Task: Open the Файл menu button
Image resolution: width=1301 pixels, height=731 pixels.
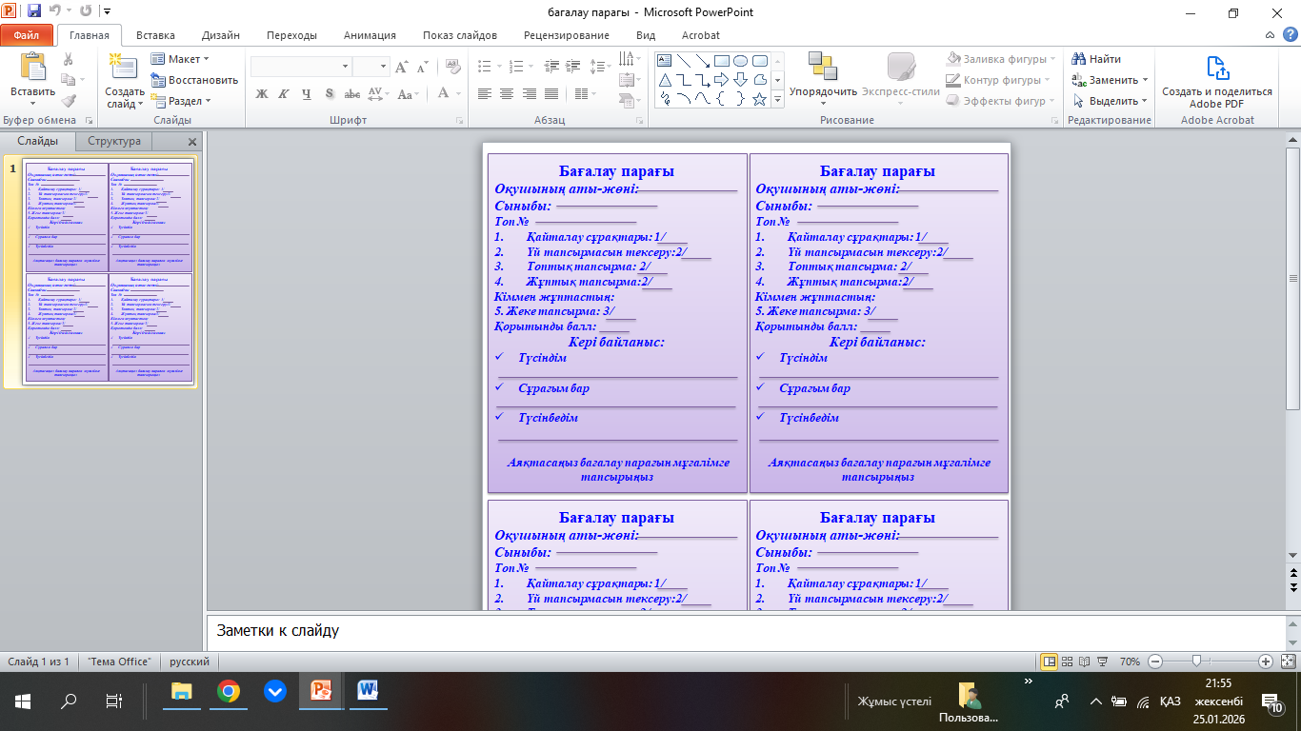Action: [x=27, y=35]
